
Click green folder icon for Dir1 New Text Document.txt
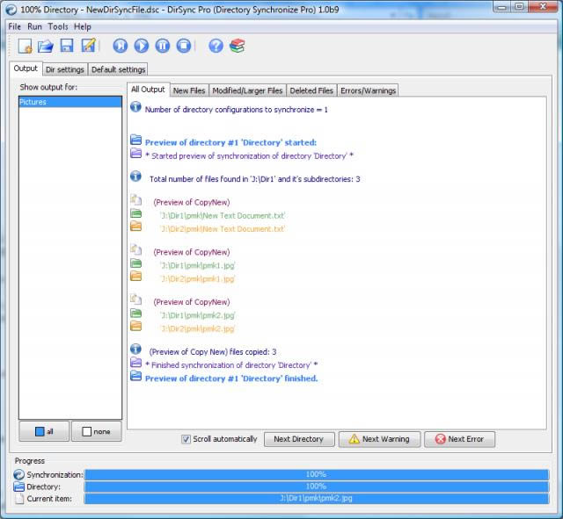pyautogui.click(x=135, y=213)
